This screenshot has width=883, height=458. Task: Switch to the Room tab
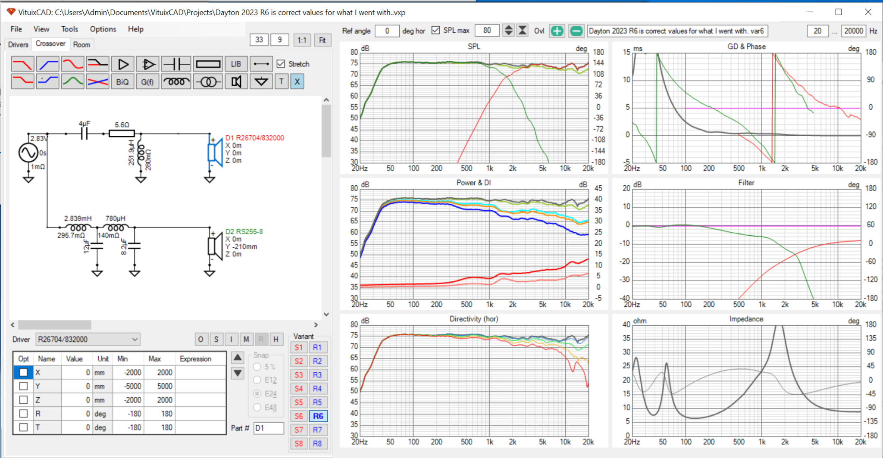(x=81, y=44)
